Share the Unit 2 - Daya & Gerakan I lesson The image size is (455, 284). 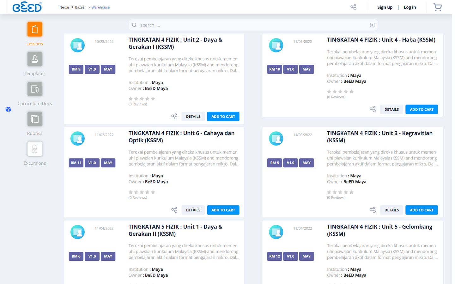174,116
